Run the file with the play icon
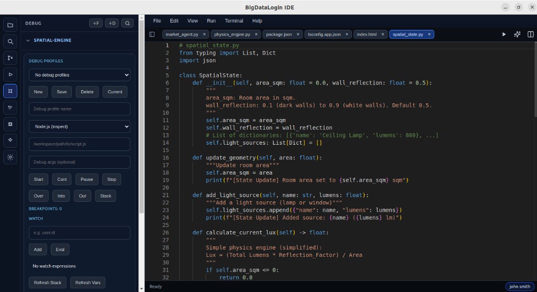The image size is (537, 292). click(x=504, y=34)
